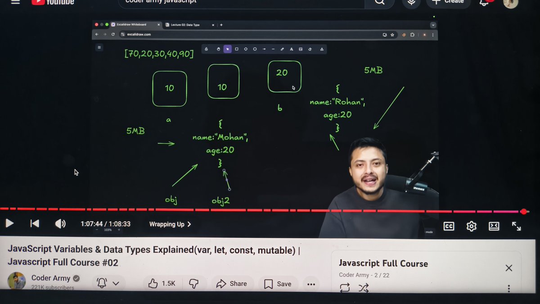Dislike the video
540x304 pixels.
click(194, 283)
